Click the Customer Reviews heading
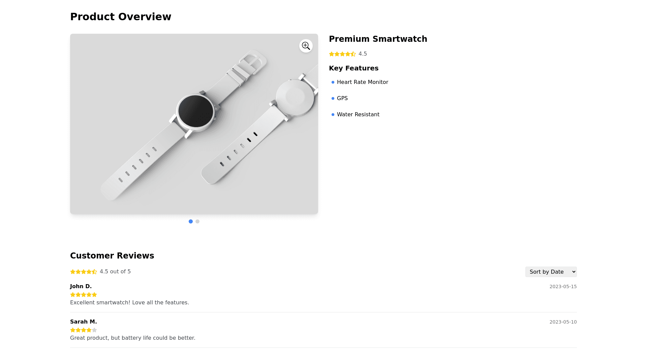Image resolution: width=647 pixels, height=364 pixels. (x=112, y=256)
